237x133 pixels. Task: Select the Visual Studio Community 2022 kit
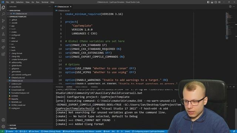tap(82, 132)
